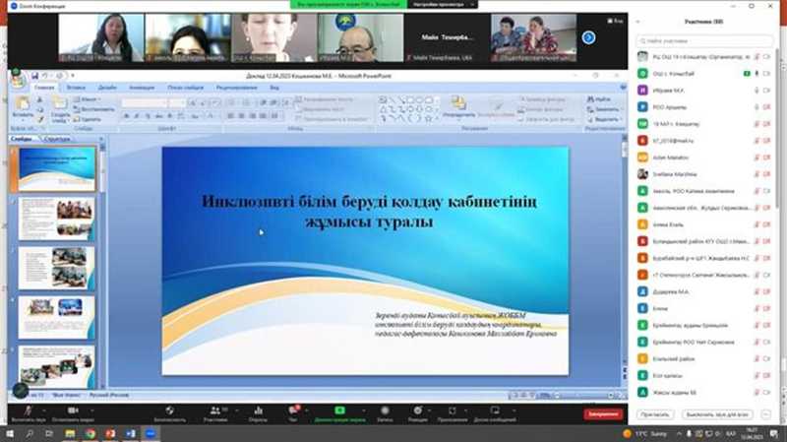Open the Participants (Участники) icon in Zoom toolbar
The image size is (787, 442).
click(215, 413)
